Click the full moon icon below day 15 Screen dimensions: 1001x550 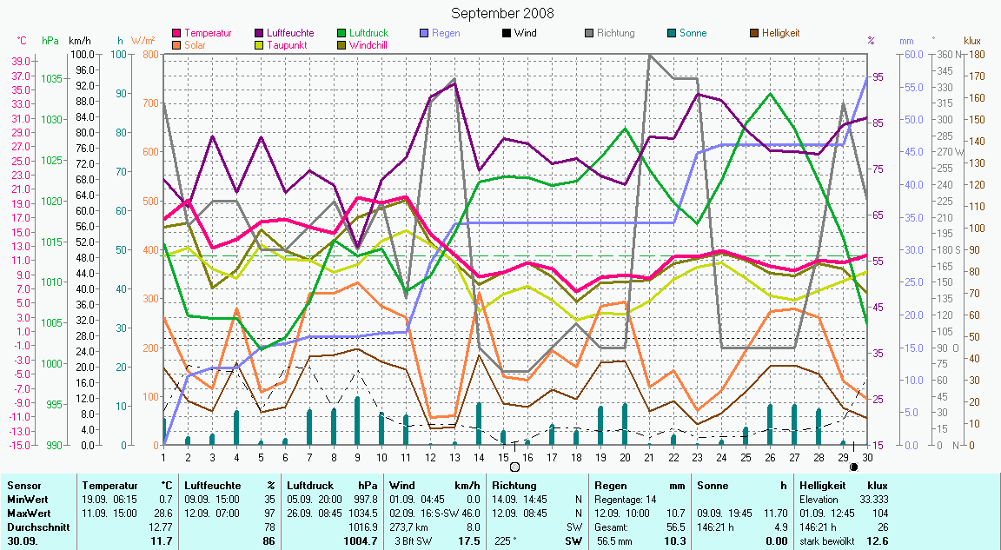514,467
